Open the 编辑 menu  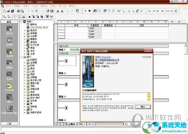tap(17, 6)
